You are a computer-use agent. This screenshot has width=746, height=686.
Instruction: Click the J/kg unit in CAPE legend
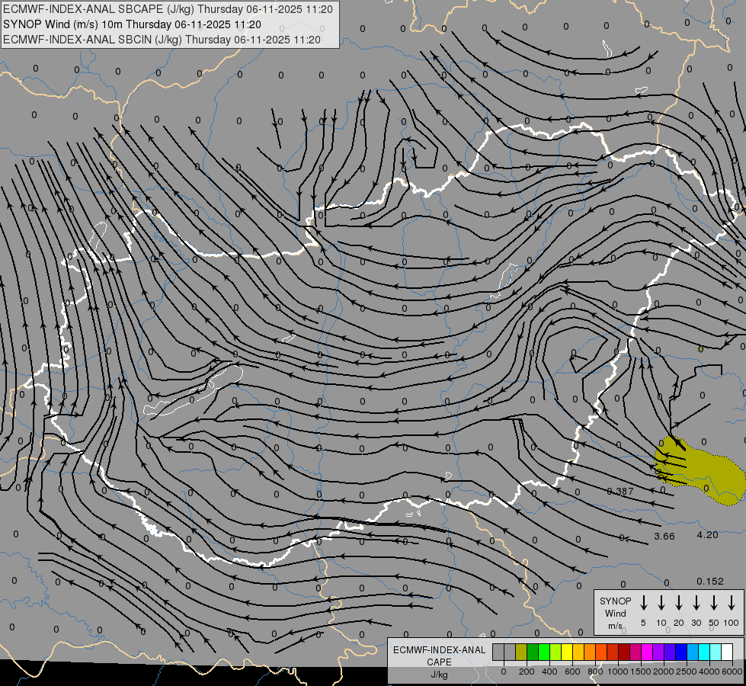pos(439,675)
